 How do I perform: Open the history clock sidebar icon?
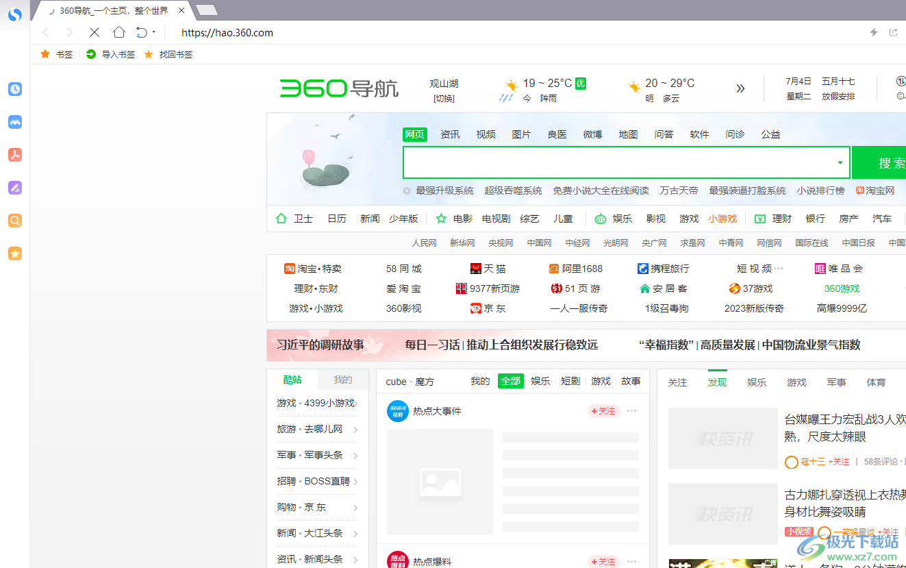15,89
